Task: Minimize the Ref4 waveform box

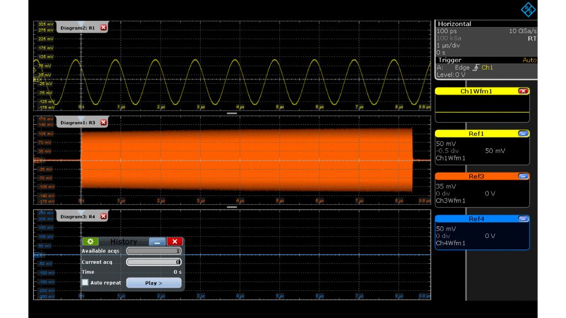Action: click(x=523, y=219)
